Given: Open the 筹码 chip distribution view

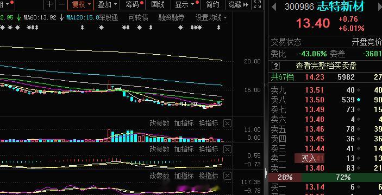Looking at the screenshot, I should (133, 4).
